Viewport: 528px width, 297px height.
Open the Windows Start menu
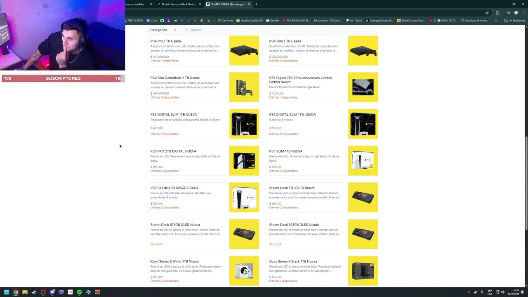pos(7,292)
